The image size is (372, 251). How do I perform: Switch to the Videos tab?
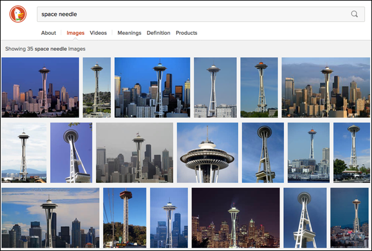pos(98,33)
